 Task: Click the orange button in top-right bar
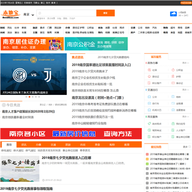186,3
